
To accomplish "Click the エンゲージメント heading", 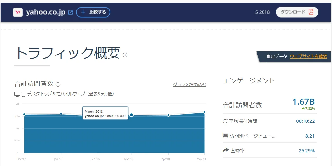I will click(249, 81).
